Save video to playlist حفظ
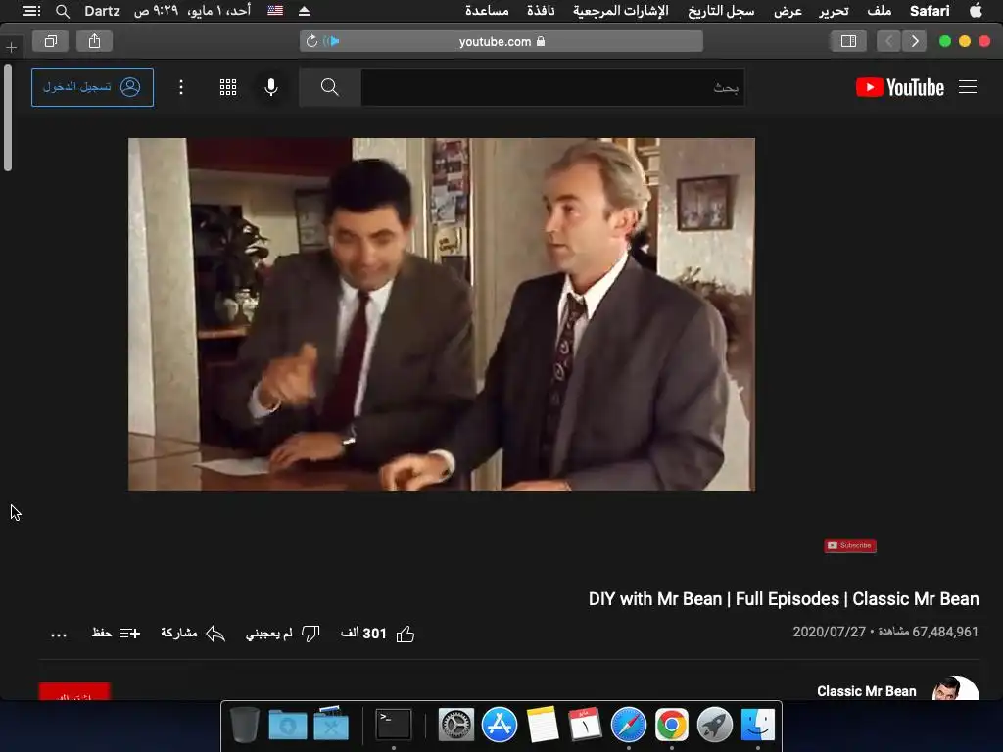This screenshot has width=1003, height=752. coord(116,634)
